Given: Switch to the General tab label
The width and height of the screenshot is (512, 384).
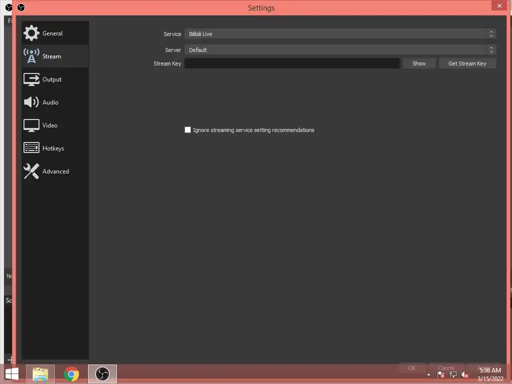Looking at the screenshot, I should [x=52, y=33].
